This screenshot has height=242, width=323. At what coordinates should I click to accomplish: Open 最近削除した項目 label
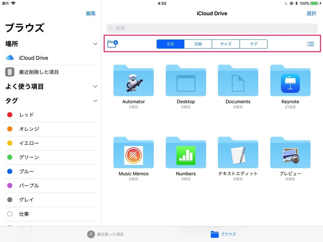point(39,72)
